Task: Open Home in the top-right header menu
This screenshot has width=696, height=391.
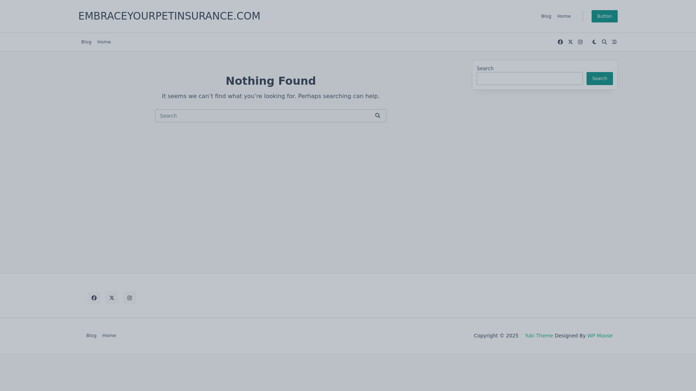Action: 564,16
